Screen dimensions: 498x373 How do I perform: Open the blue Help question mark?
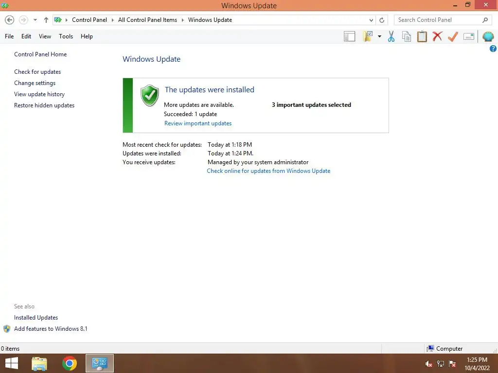pos(493,49)
